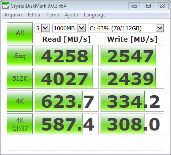Run all benchmarks with the All button
This screenshot has width=171, height=155.
pos(20,33)
